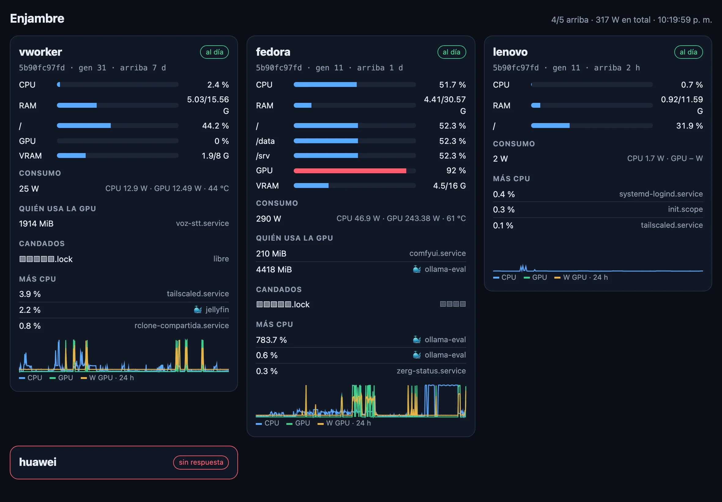This screenshot has height=502, width=722.
Task: Click fedora's '5b90fc97fd · gen 11 · arriba 1 d' line
Action: point(329,68)
